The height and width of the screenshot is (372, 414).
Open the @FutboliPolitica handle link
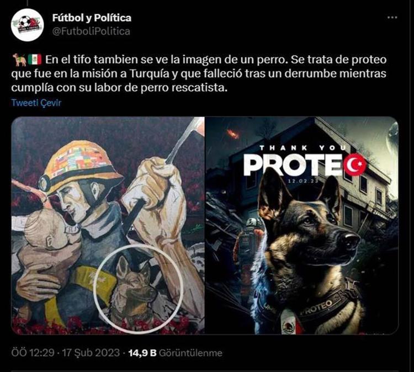pos(91,31)
